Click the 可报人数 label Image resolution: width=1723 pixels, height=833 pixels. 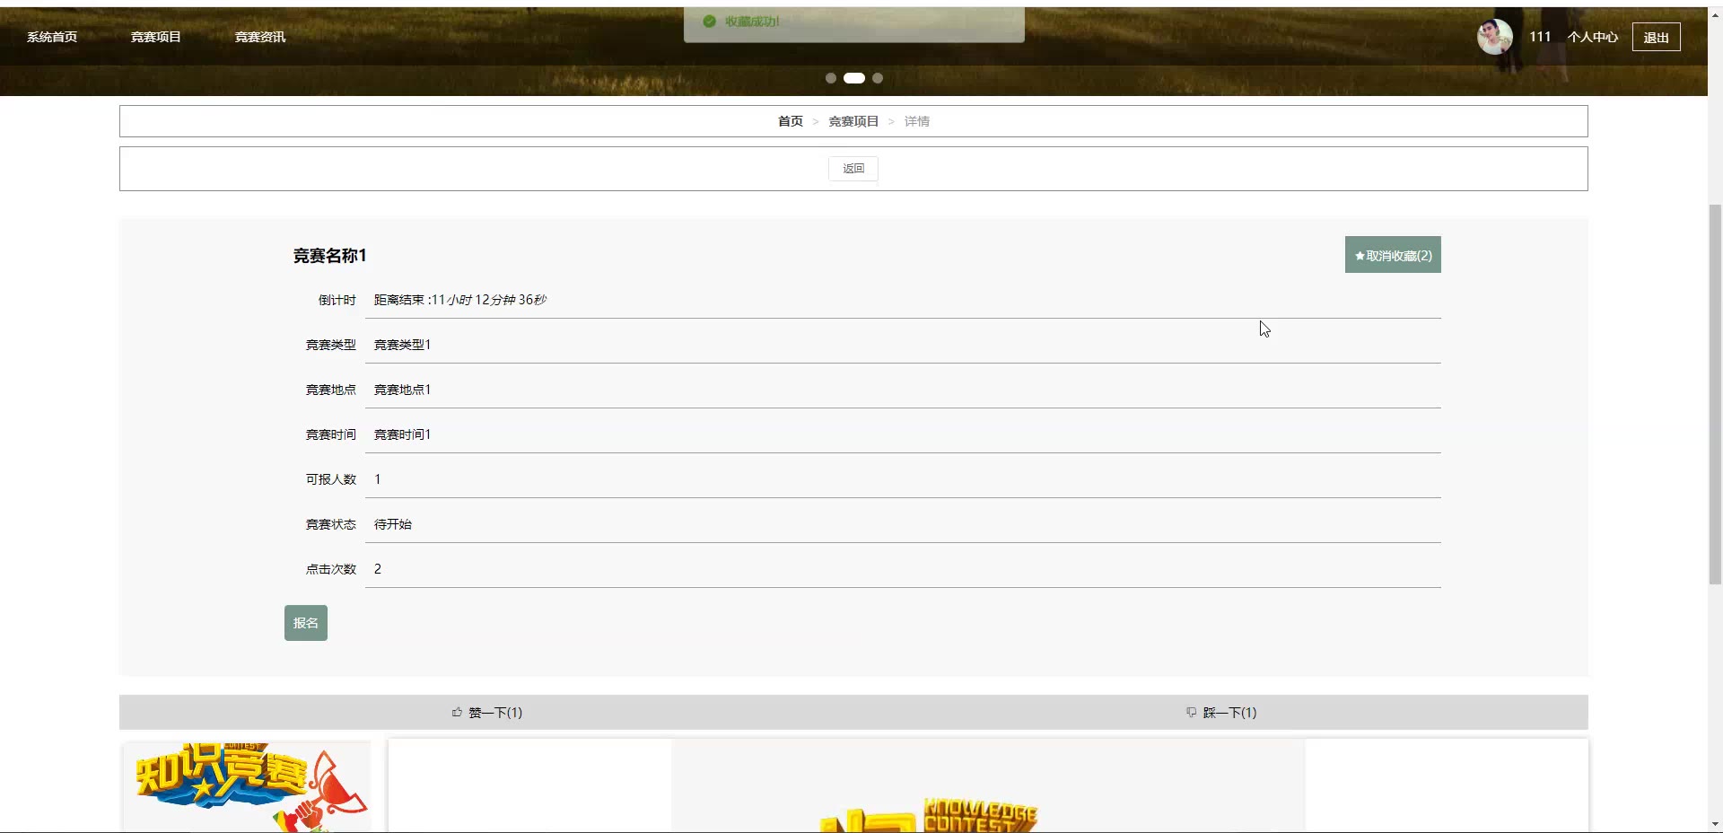(x=331, y=479)
